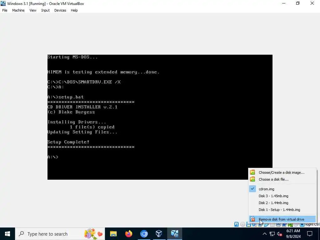The image size is (320, 240).
Task: Mount 'Disk 3 - 1.45mb.img'
Action: click(282, 196)
